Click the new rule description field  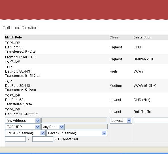coord(151,120)
